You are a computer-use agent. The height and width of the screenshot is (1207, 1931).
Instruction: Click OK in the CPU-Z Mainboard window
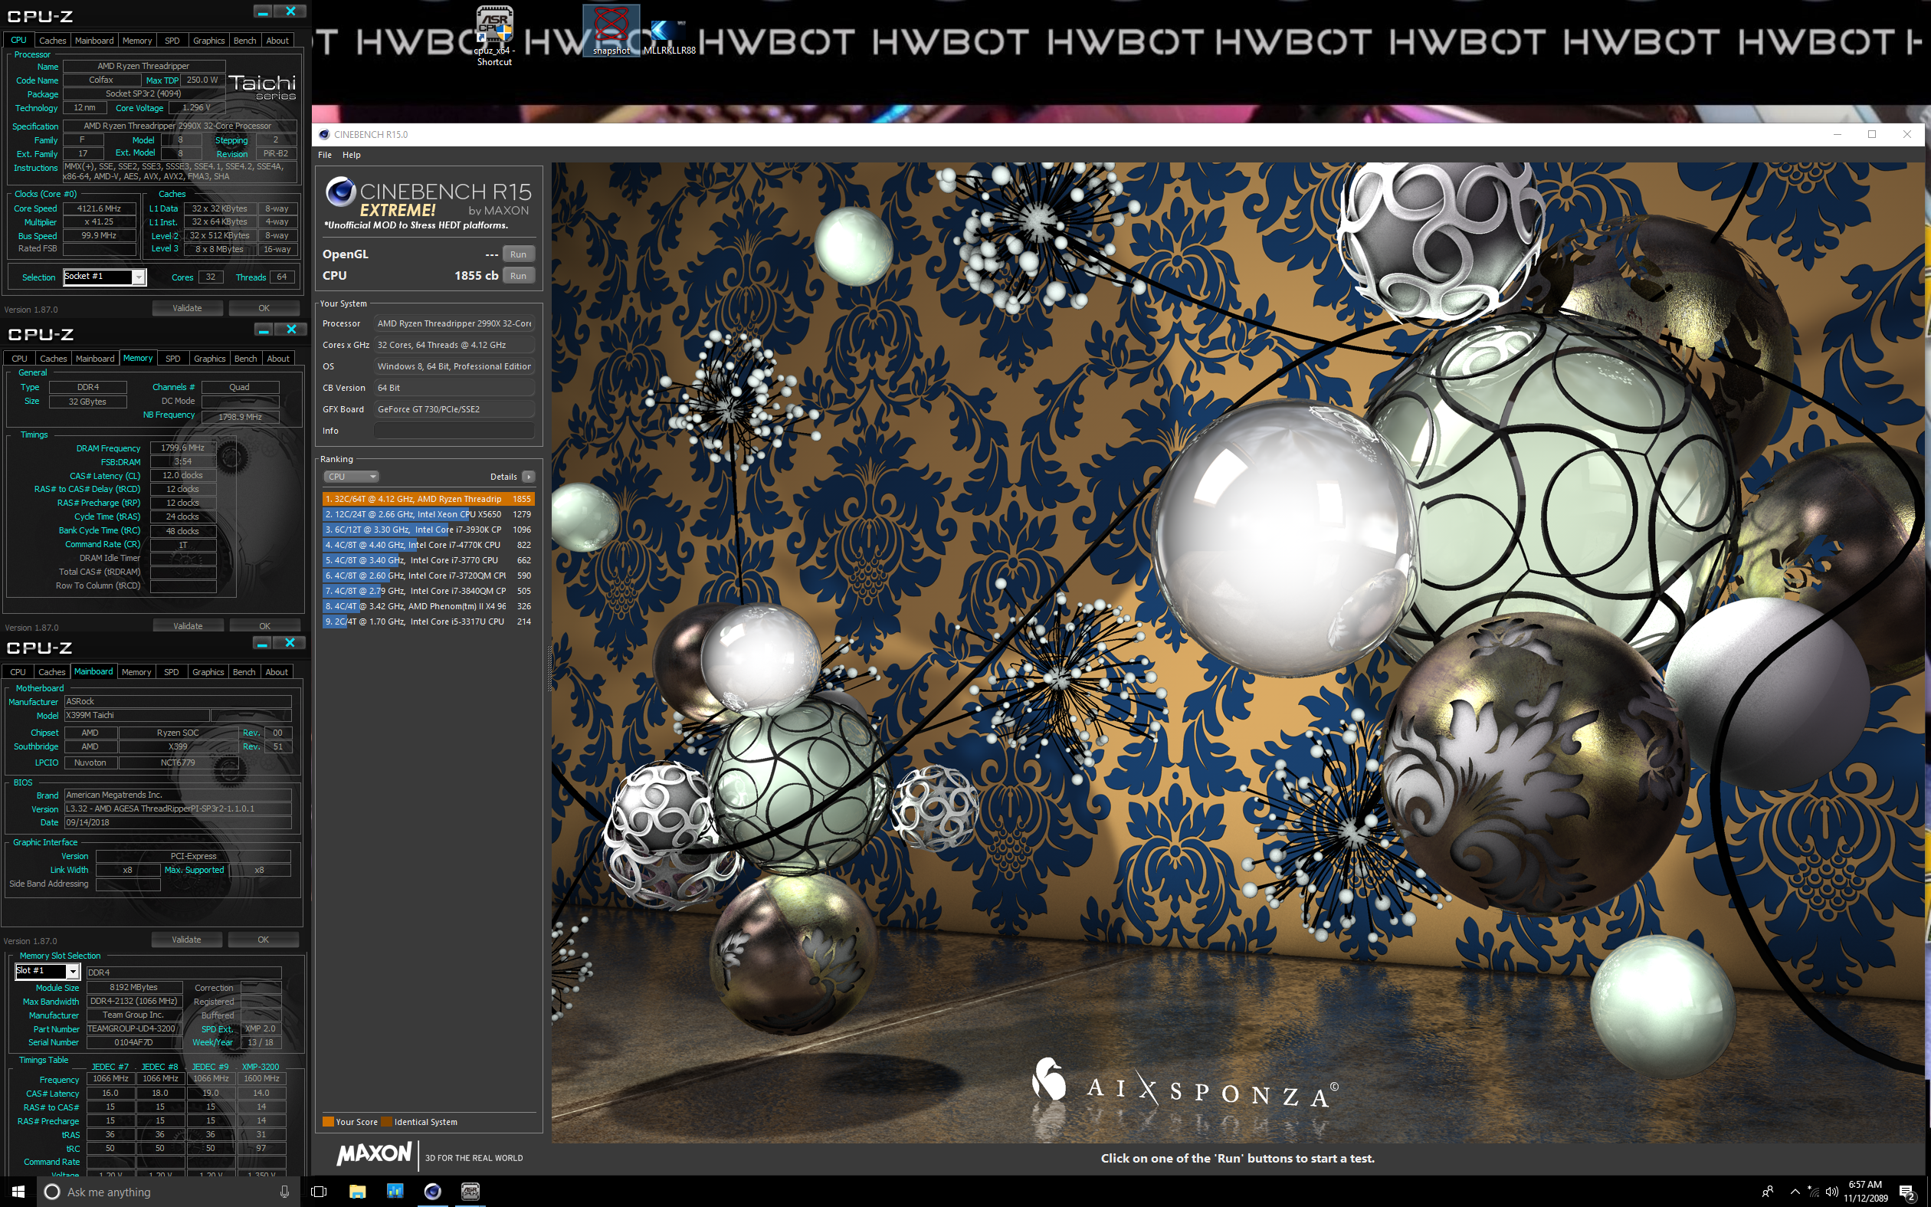click(x=264, y=940)
